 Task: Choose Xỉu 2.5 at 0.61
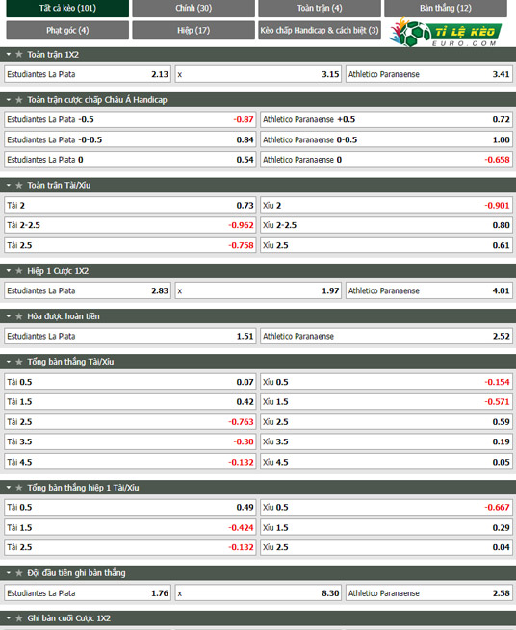tap(386, 245)
